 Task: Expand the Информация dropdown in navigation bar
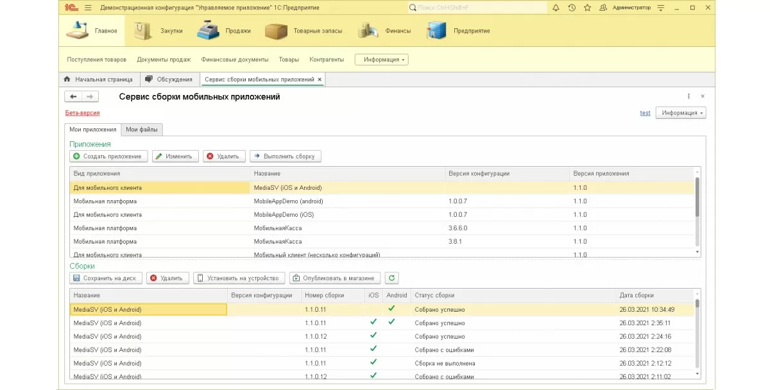[382, 60]
